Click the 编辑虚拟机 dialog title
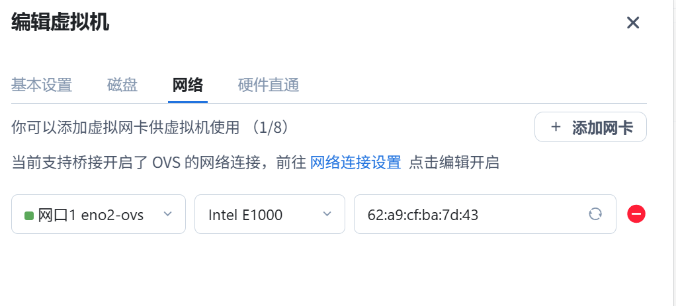Image resolution: width=676 pixels, height=306 pixels. 60,22
